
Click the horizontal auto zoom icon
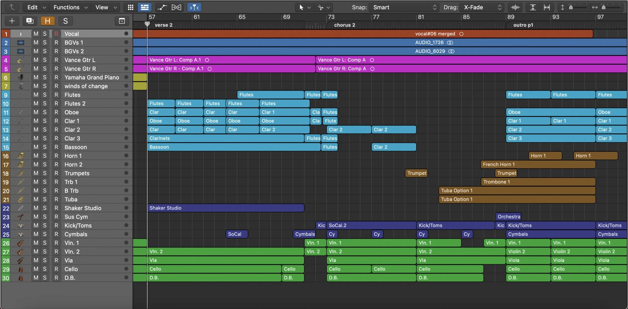(x=547, y=7)
